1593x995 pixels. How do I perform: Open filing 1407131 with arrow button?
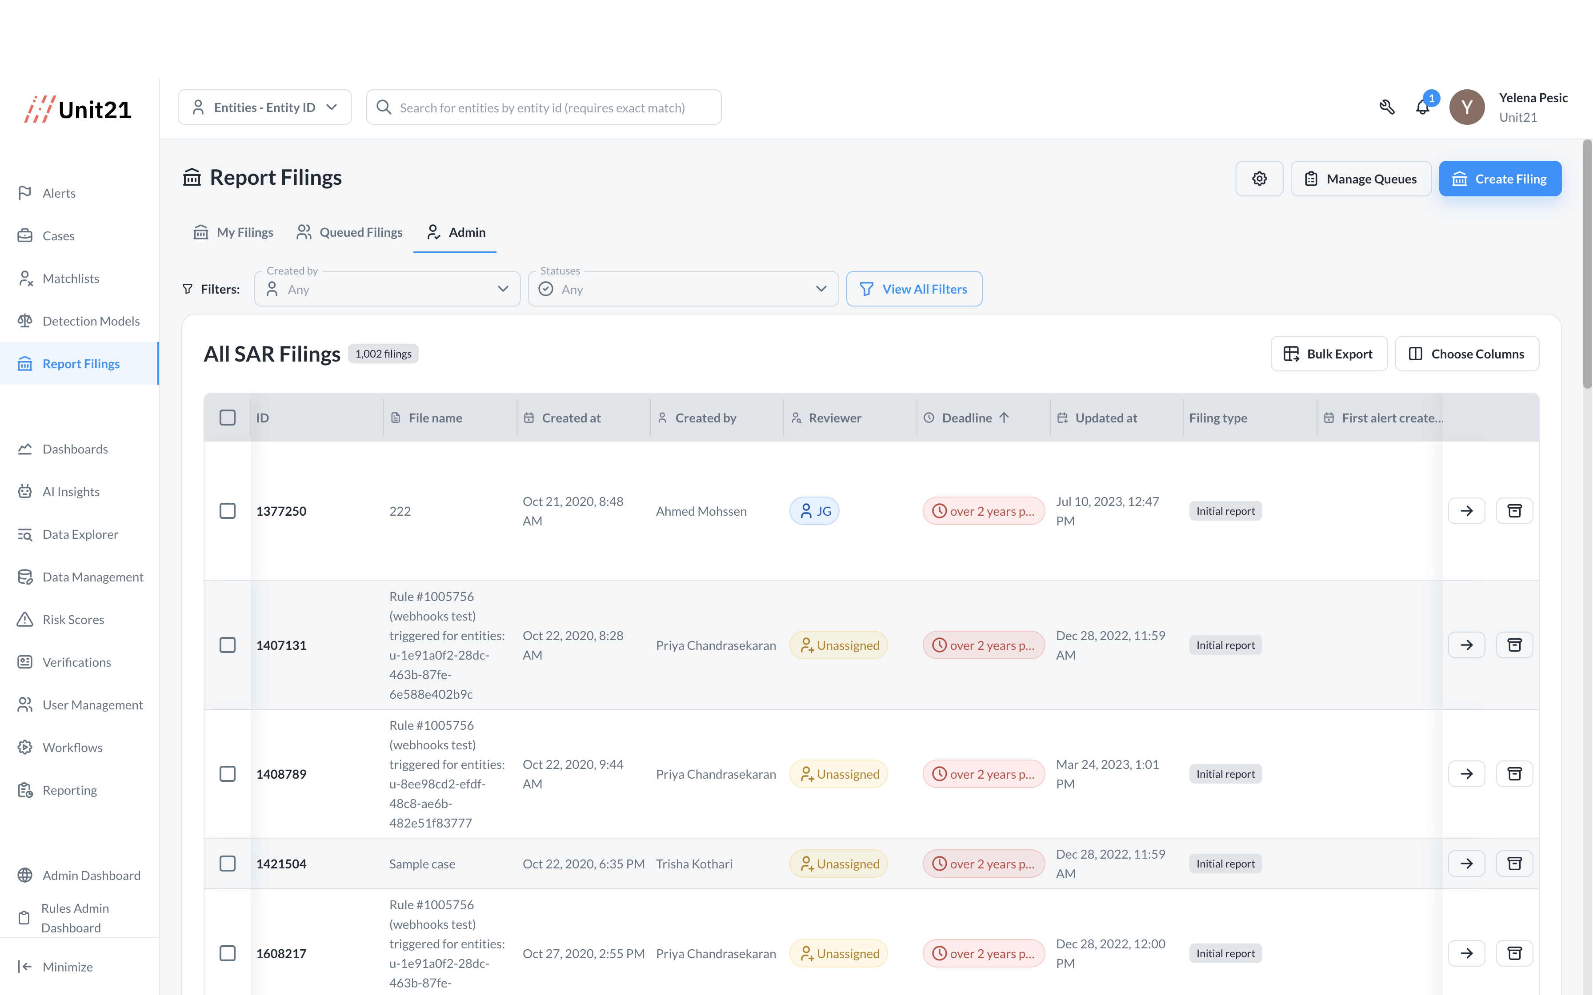pyautogui.click(x=1466, y=645)
